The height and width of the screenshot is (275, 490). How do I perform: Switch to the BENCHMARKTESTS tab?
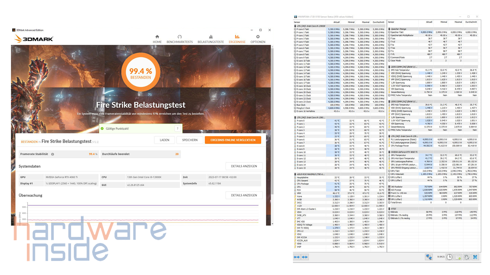point(180,39)
